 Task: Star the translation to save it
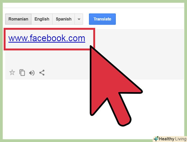[12, 72]
